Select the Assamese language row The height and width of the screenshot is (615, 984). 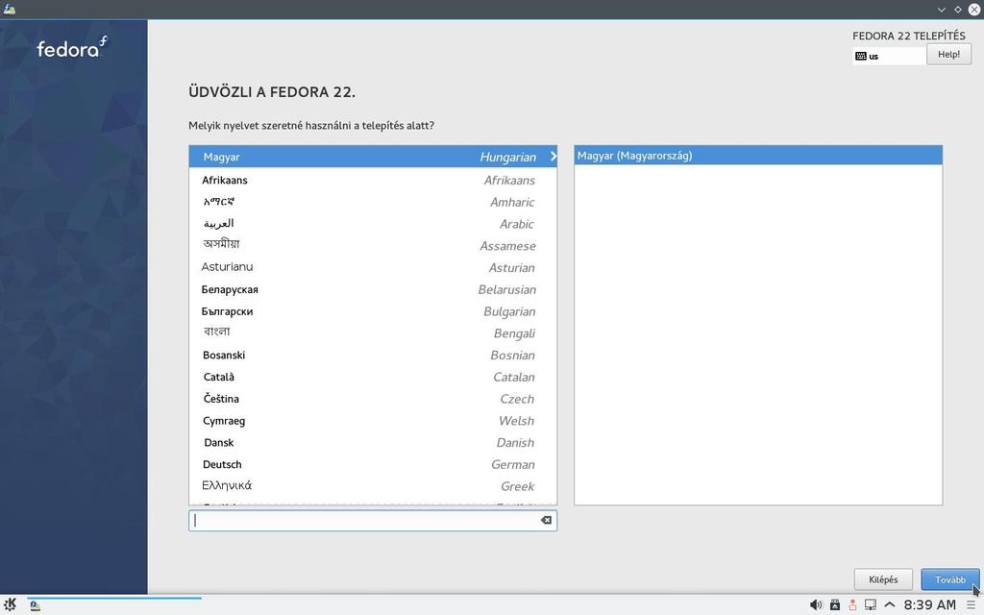point(373,246)
